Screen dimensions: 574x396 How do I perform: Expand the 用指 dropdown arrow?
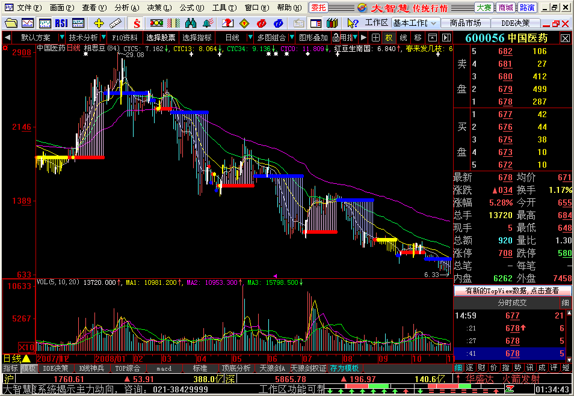(355, 37)
